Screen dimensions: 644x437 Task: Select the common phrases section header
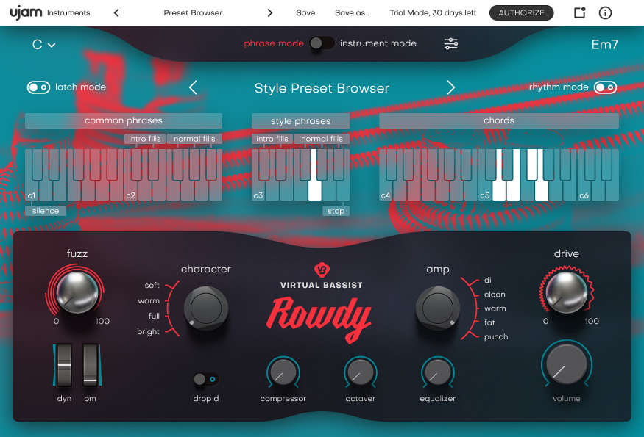124,120
